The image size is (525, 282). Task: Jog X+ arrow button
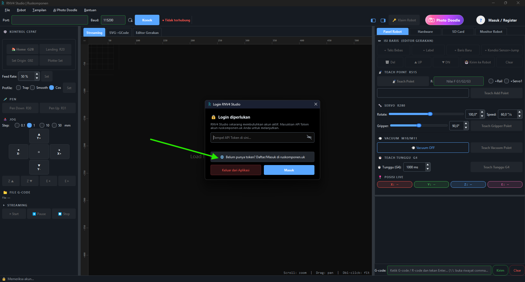click(x=59, y=152)
